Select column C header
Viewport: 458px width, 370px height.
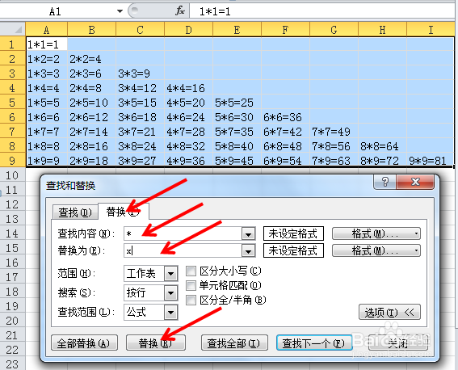click(x=141, y=30)
